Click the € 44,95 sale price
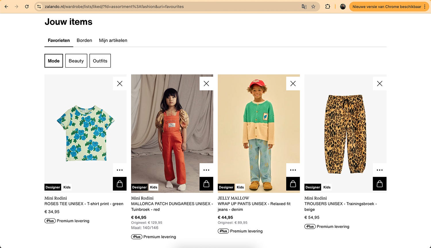431x248 pixels. pyautogui.click(x=225, y=218)
